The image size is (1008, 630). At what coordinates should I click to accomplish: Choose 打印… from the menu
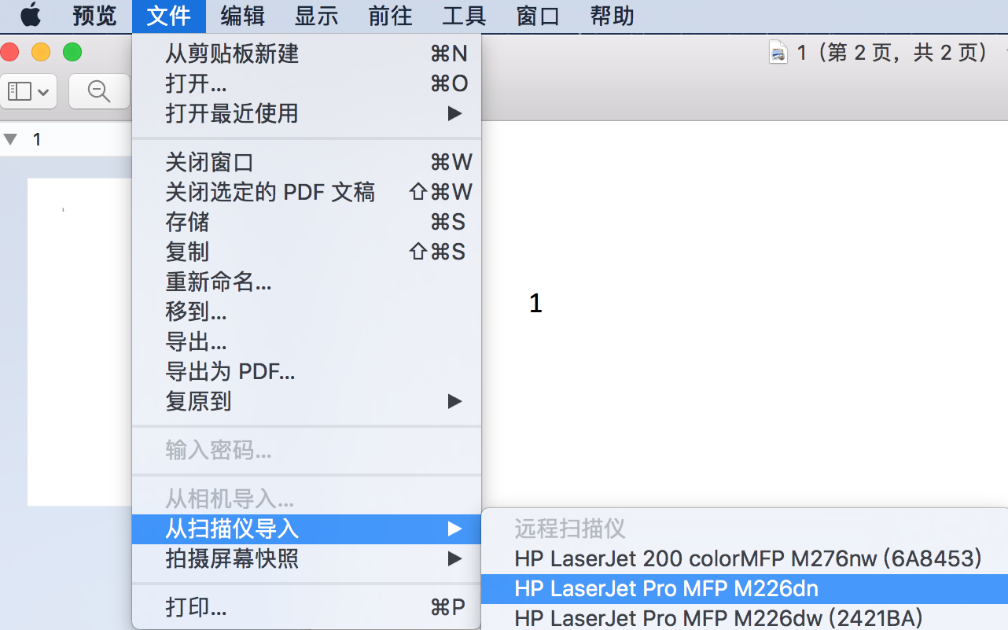tap(307, 607)
